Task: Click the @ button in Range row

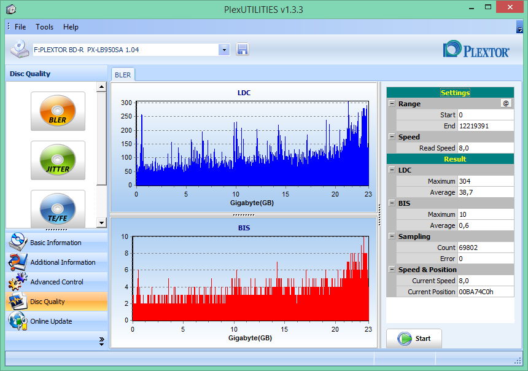Action: (506, 103)
